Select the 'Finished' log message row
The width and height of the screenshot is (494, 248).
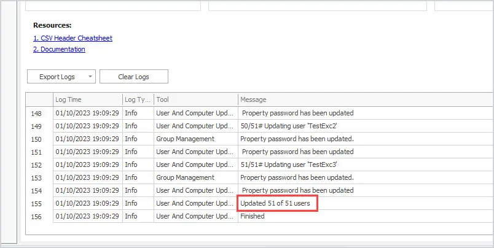click(260, 216)
